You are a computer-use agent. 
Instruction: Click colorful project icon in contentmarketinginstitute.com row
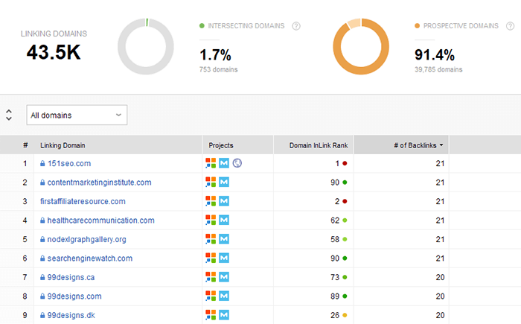point(211,182)
